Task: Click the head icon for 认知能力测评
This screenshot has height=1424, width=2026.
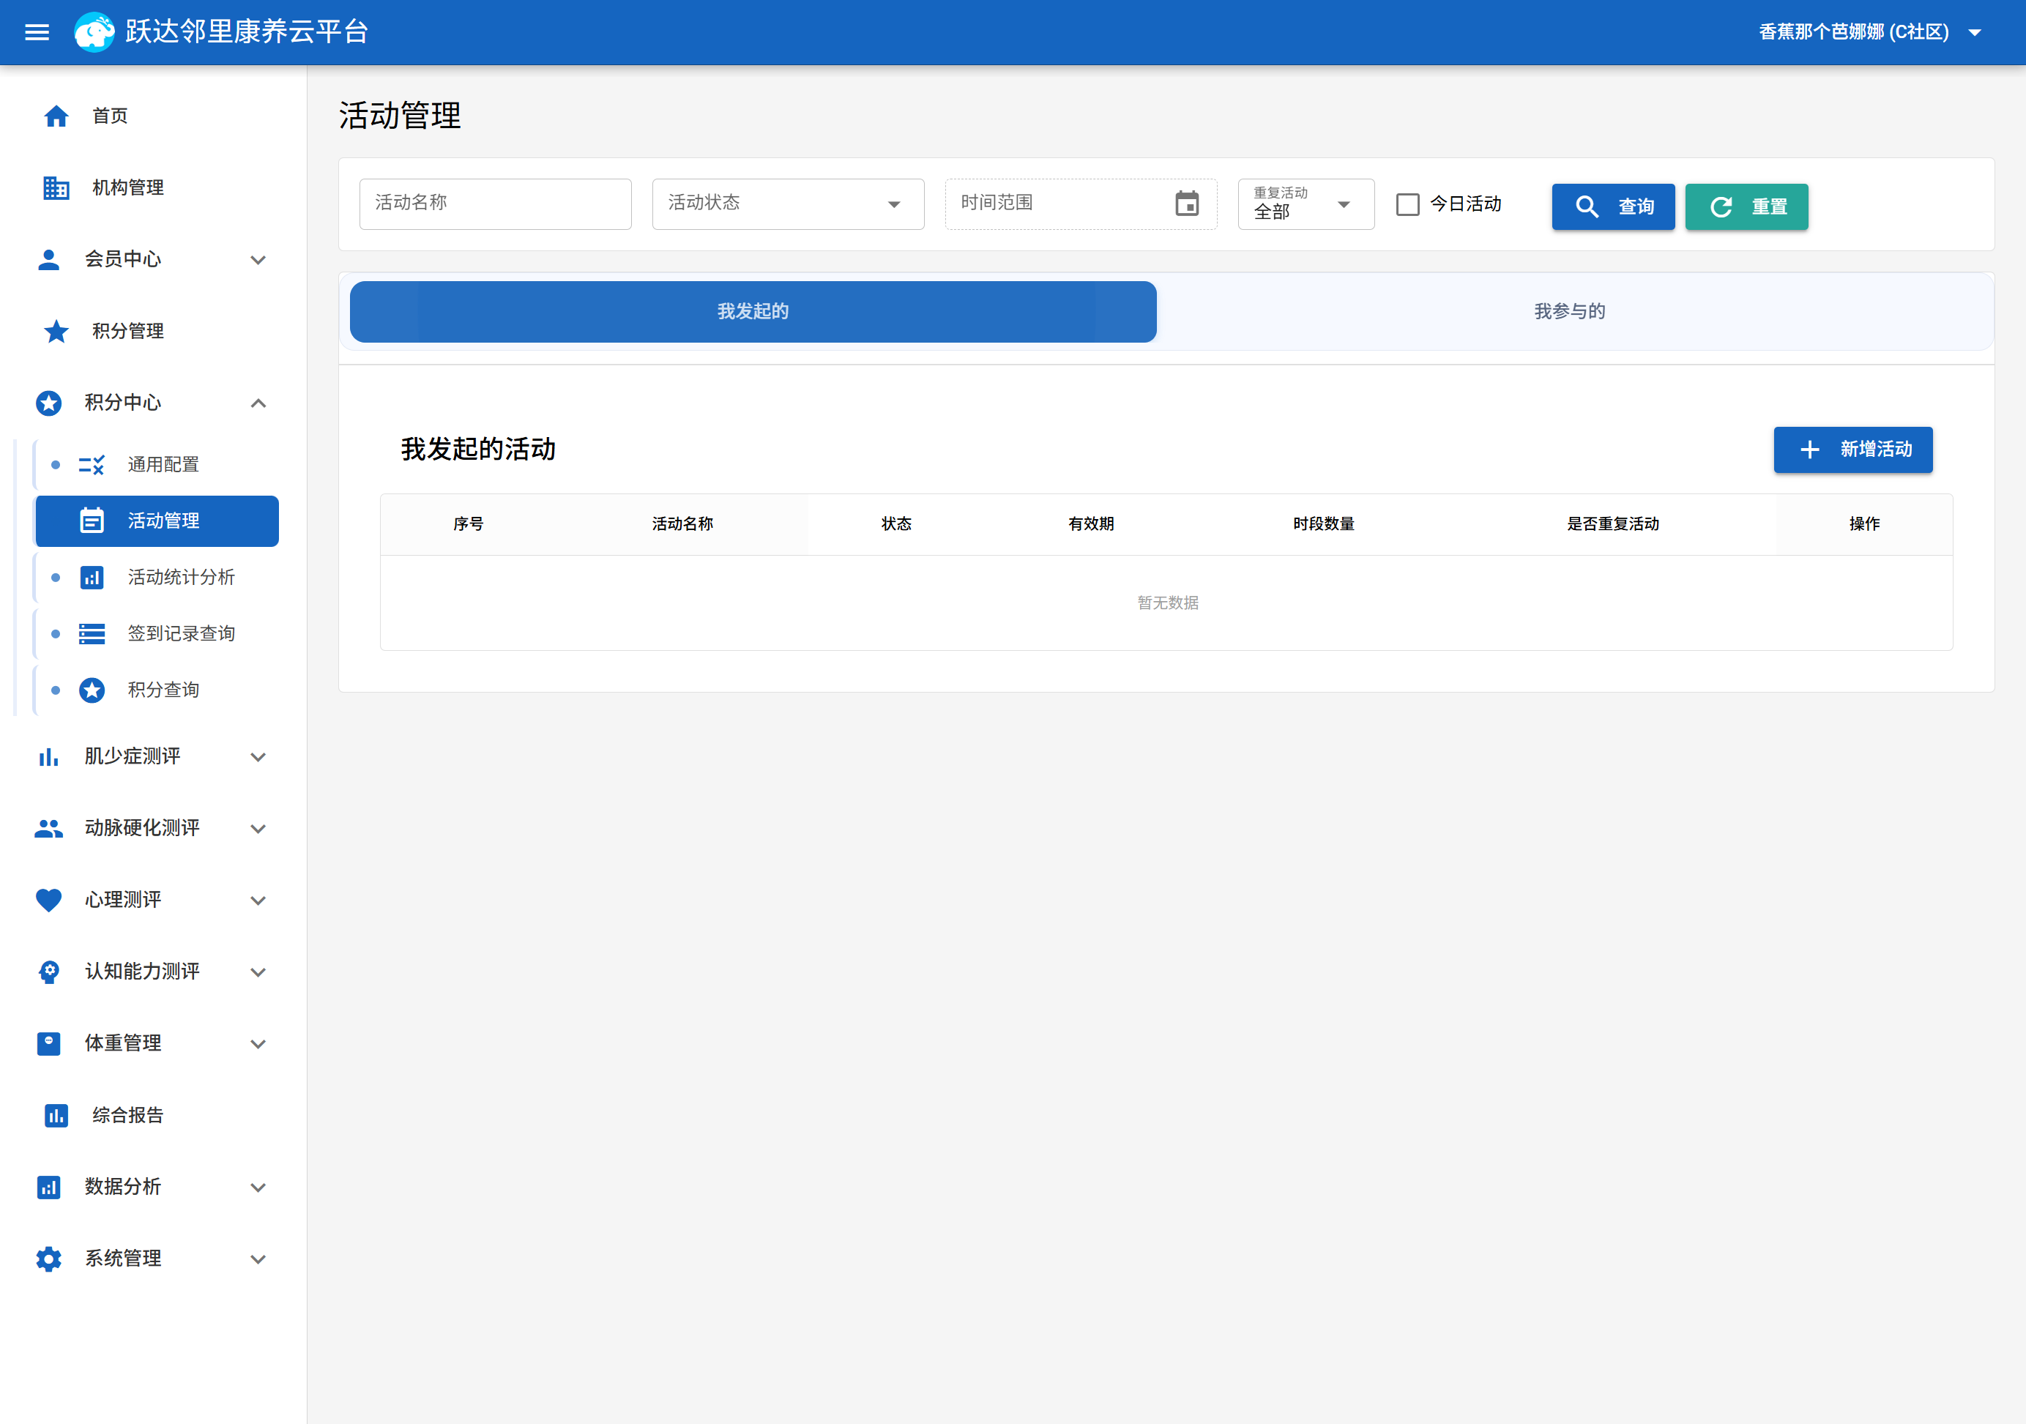Action: pos(48,972)
